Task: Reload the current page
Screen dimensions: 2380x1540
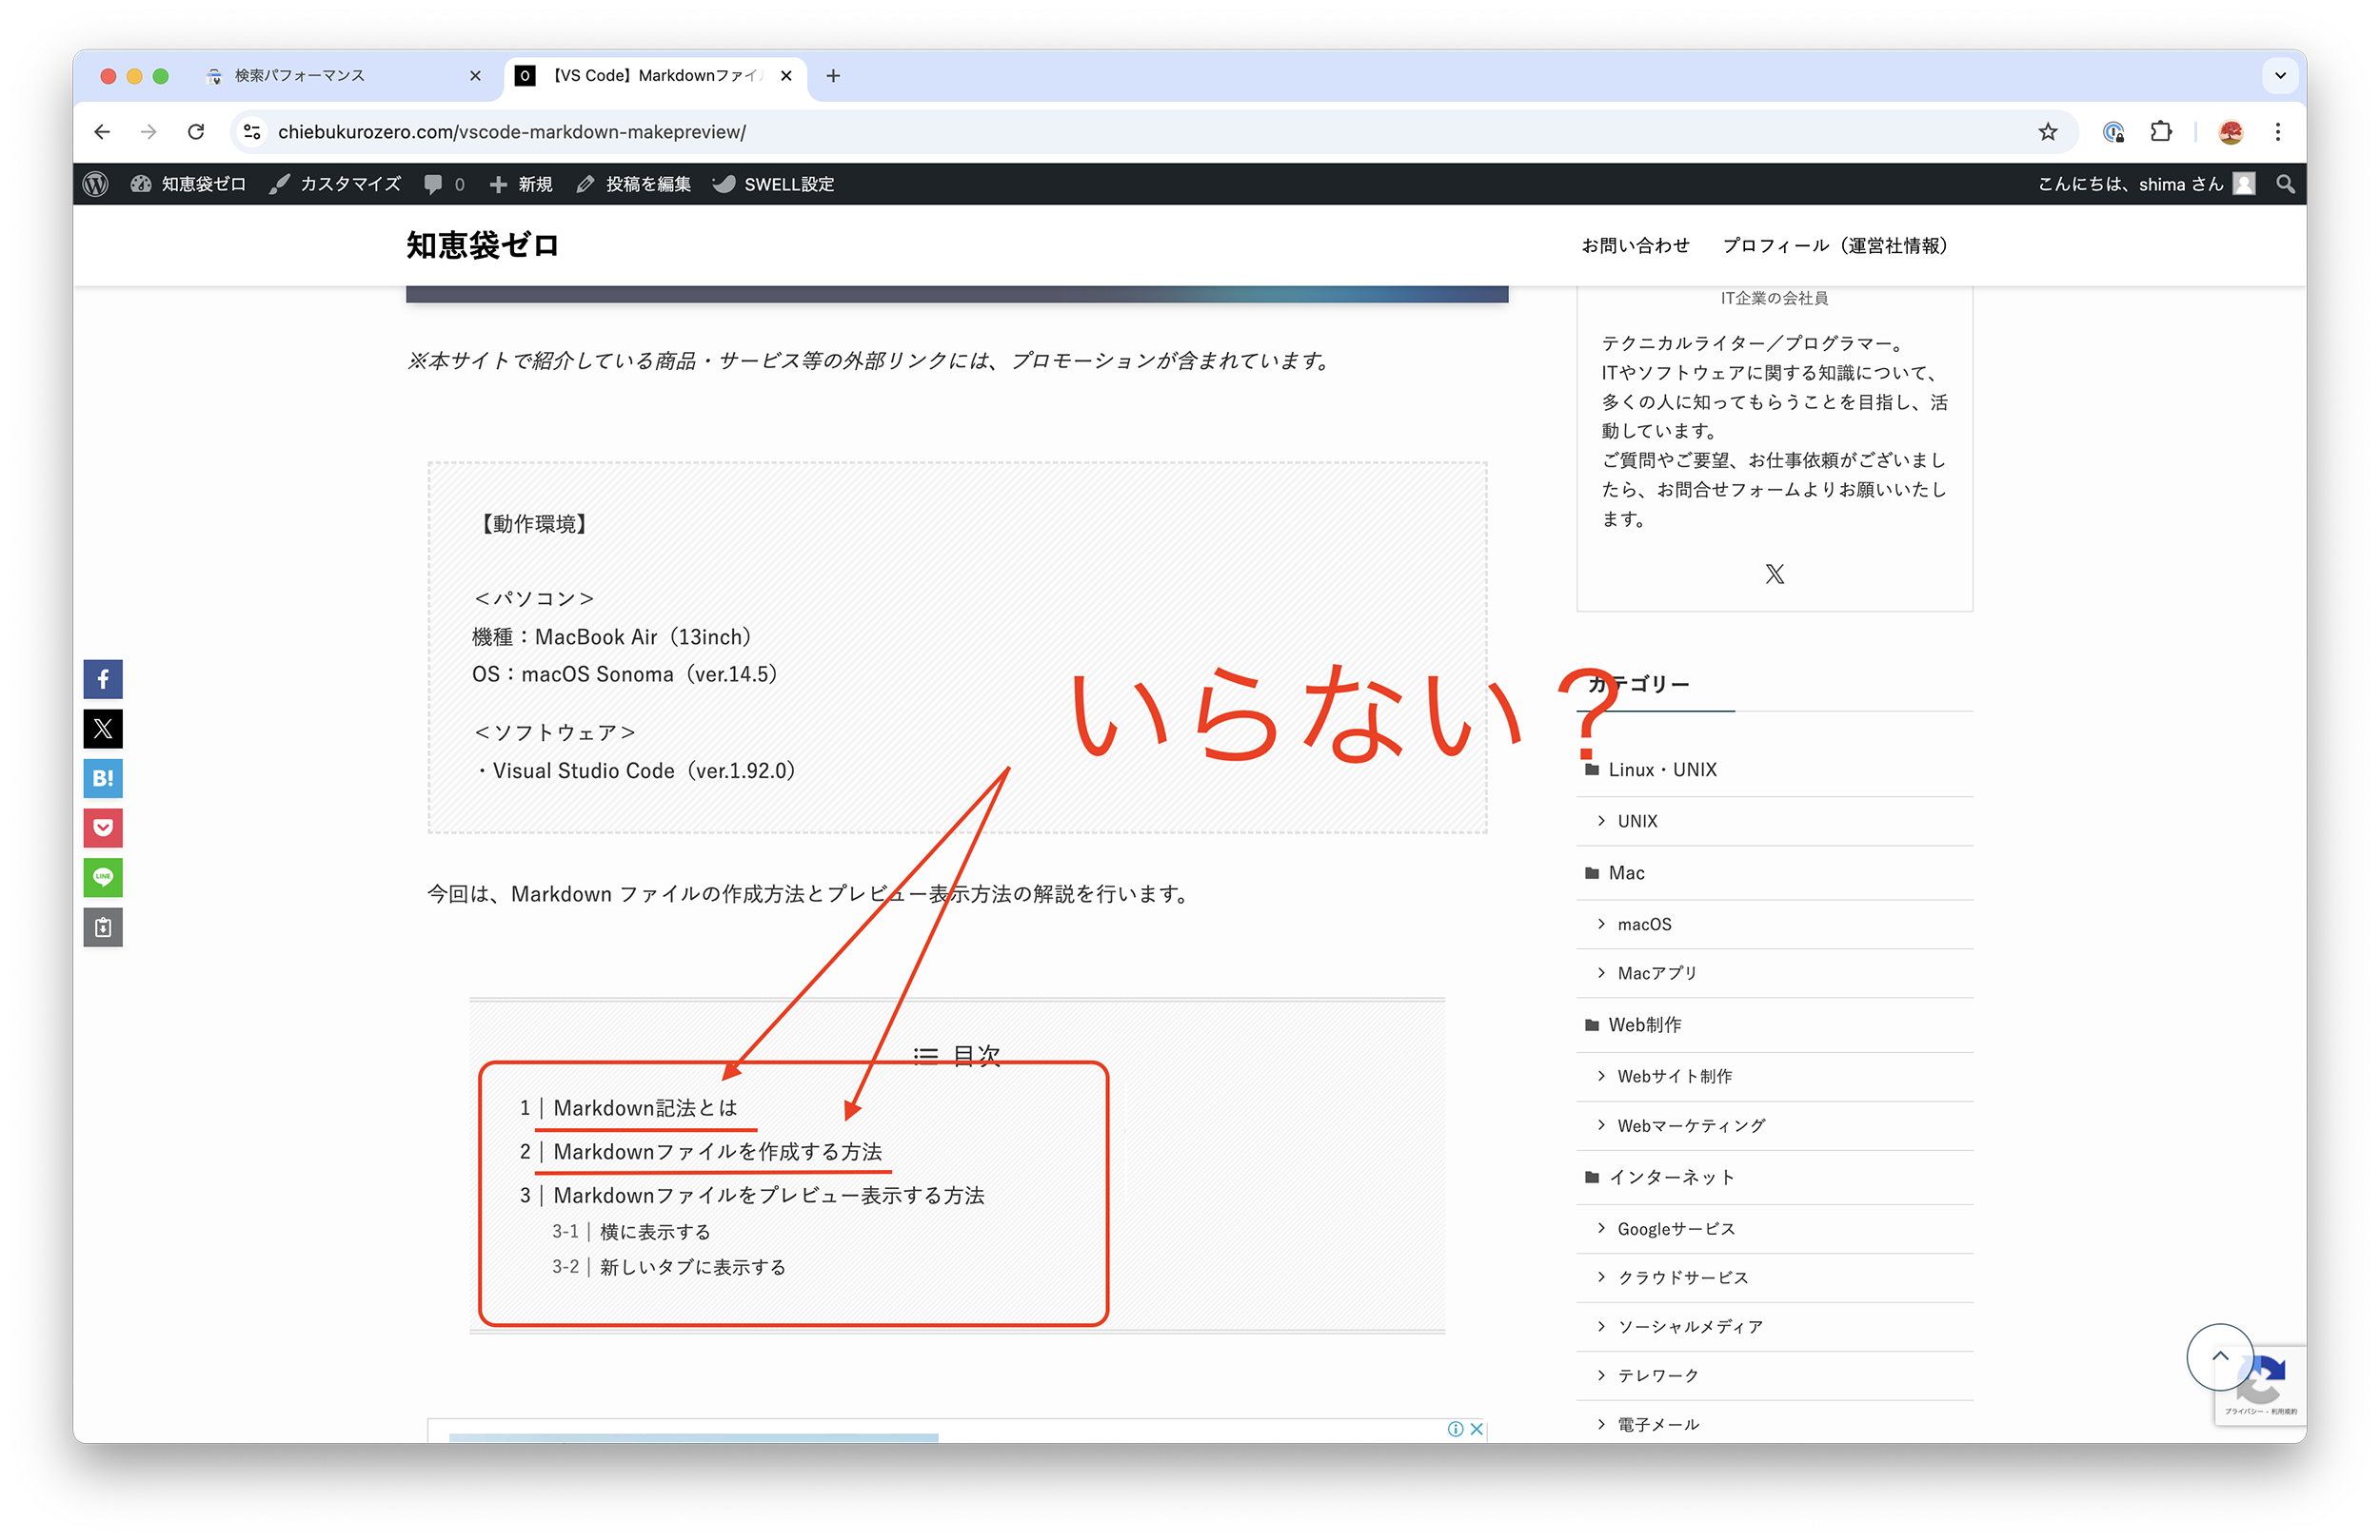Action: (196, 132)
